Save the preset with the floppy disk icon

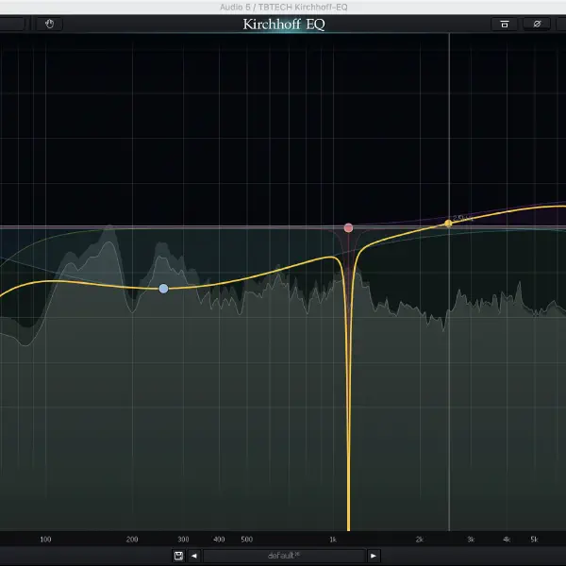(178, 556)
